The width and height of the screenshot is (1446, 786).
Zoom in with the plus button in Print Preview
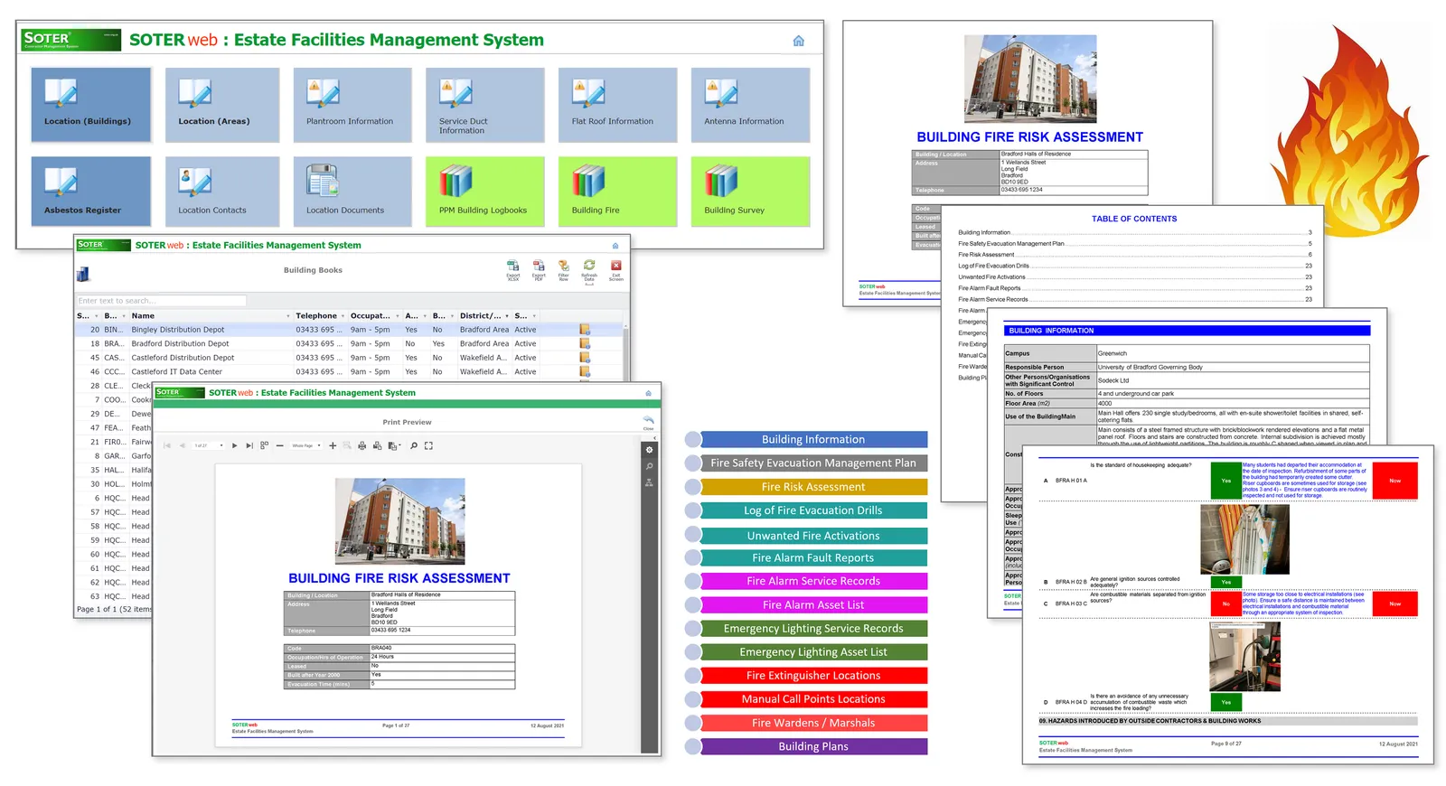[x=333, y=445]
